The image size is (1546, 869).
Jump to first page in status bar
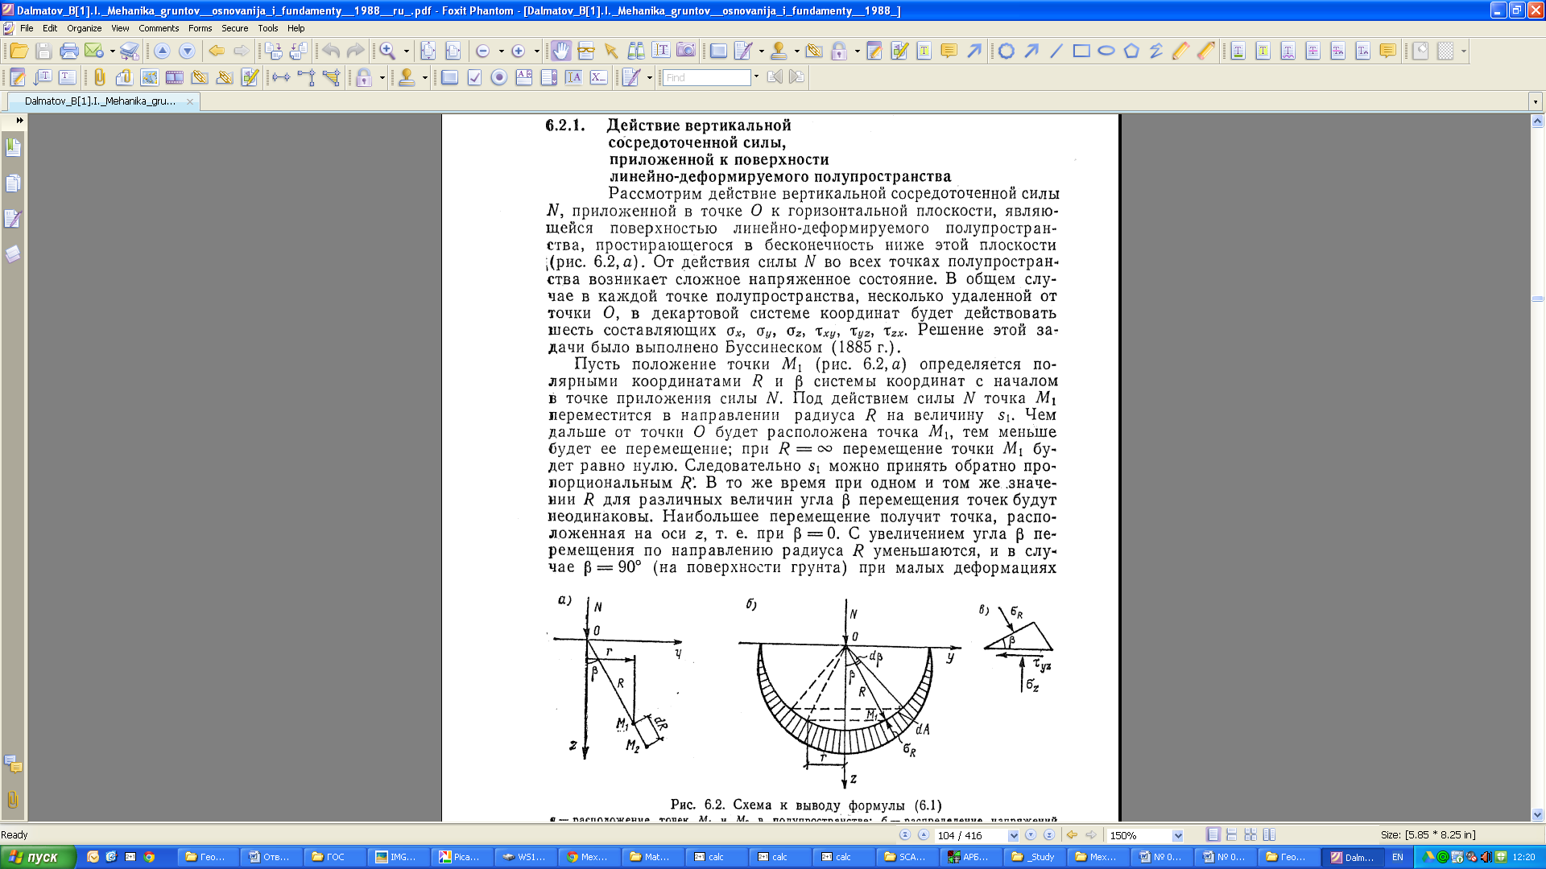tap(905, 835)
